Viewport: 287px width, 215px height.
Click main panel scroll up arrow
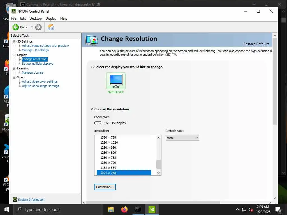click(x=275, y=36)
